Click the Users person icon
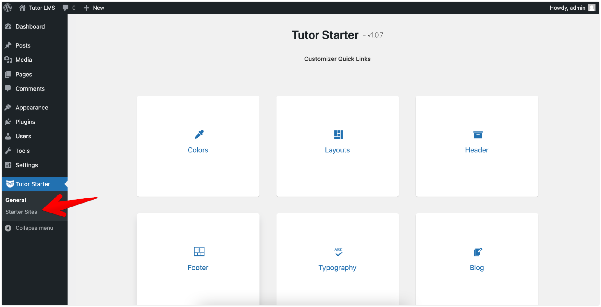 point(8,136)
